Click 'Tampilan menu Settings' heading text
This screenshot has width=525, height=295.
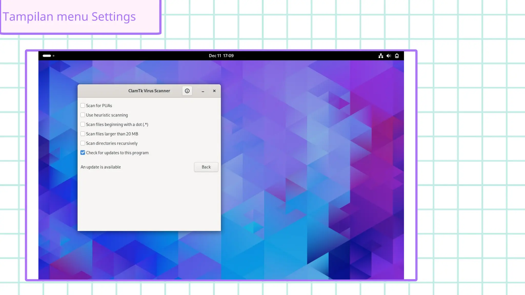click(69, 17)
